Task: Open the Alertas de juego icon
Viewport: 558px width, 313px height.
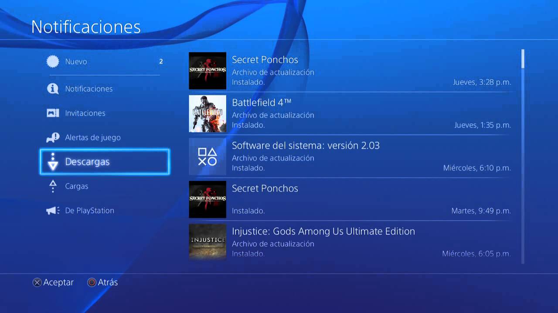Action: 53,137
